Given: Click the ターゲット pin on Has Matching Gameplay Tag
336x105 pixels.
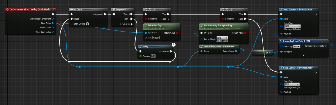Looking at the screenshot, I should coord(202,33).
